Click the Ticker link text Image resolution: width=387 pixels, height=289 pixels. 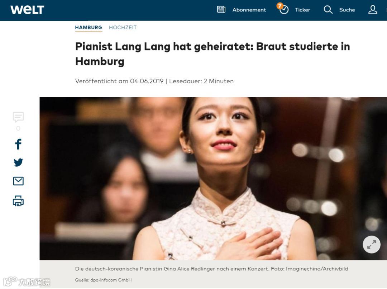point(302,10)
